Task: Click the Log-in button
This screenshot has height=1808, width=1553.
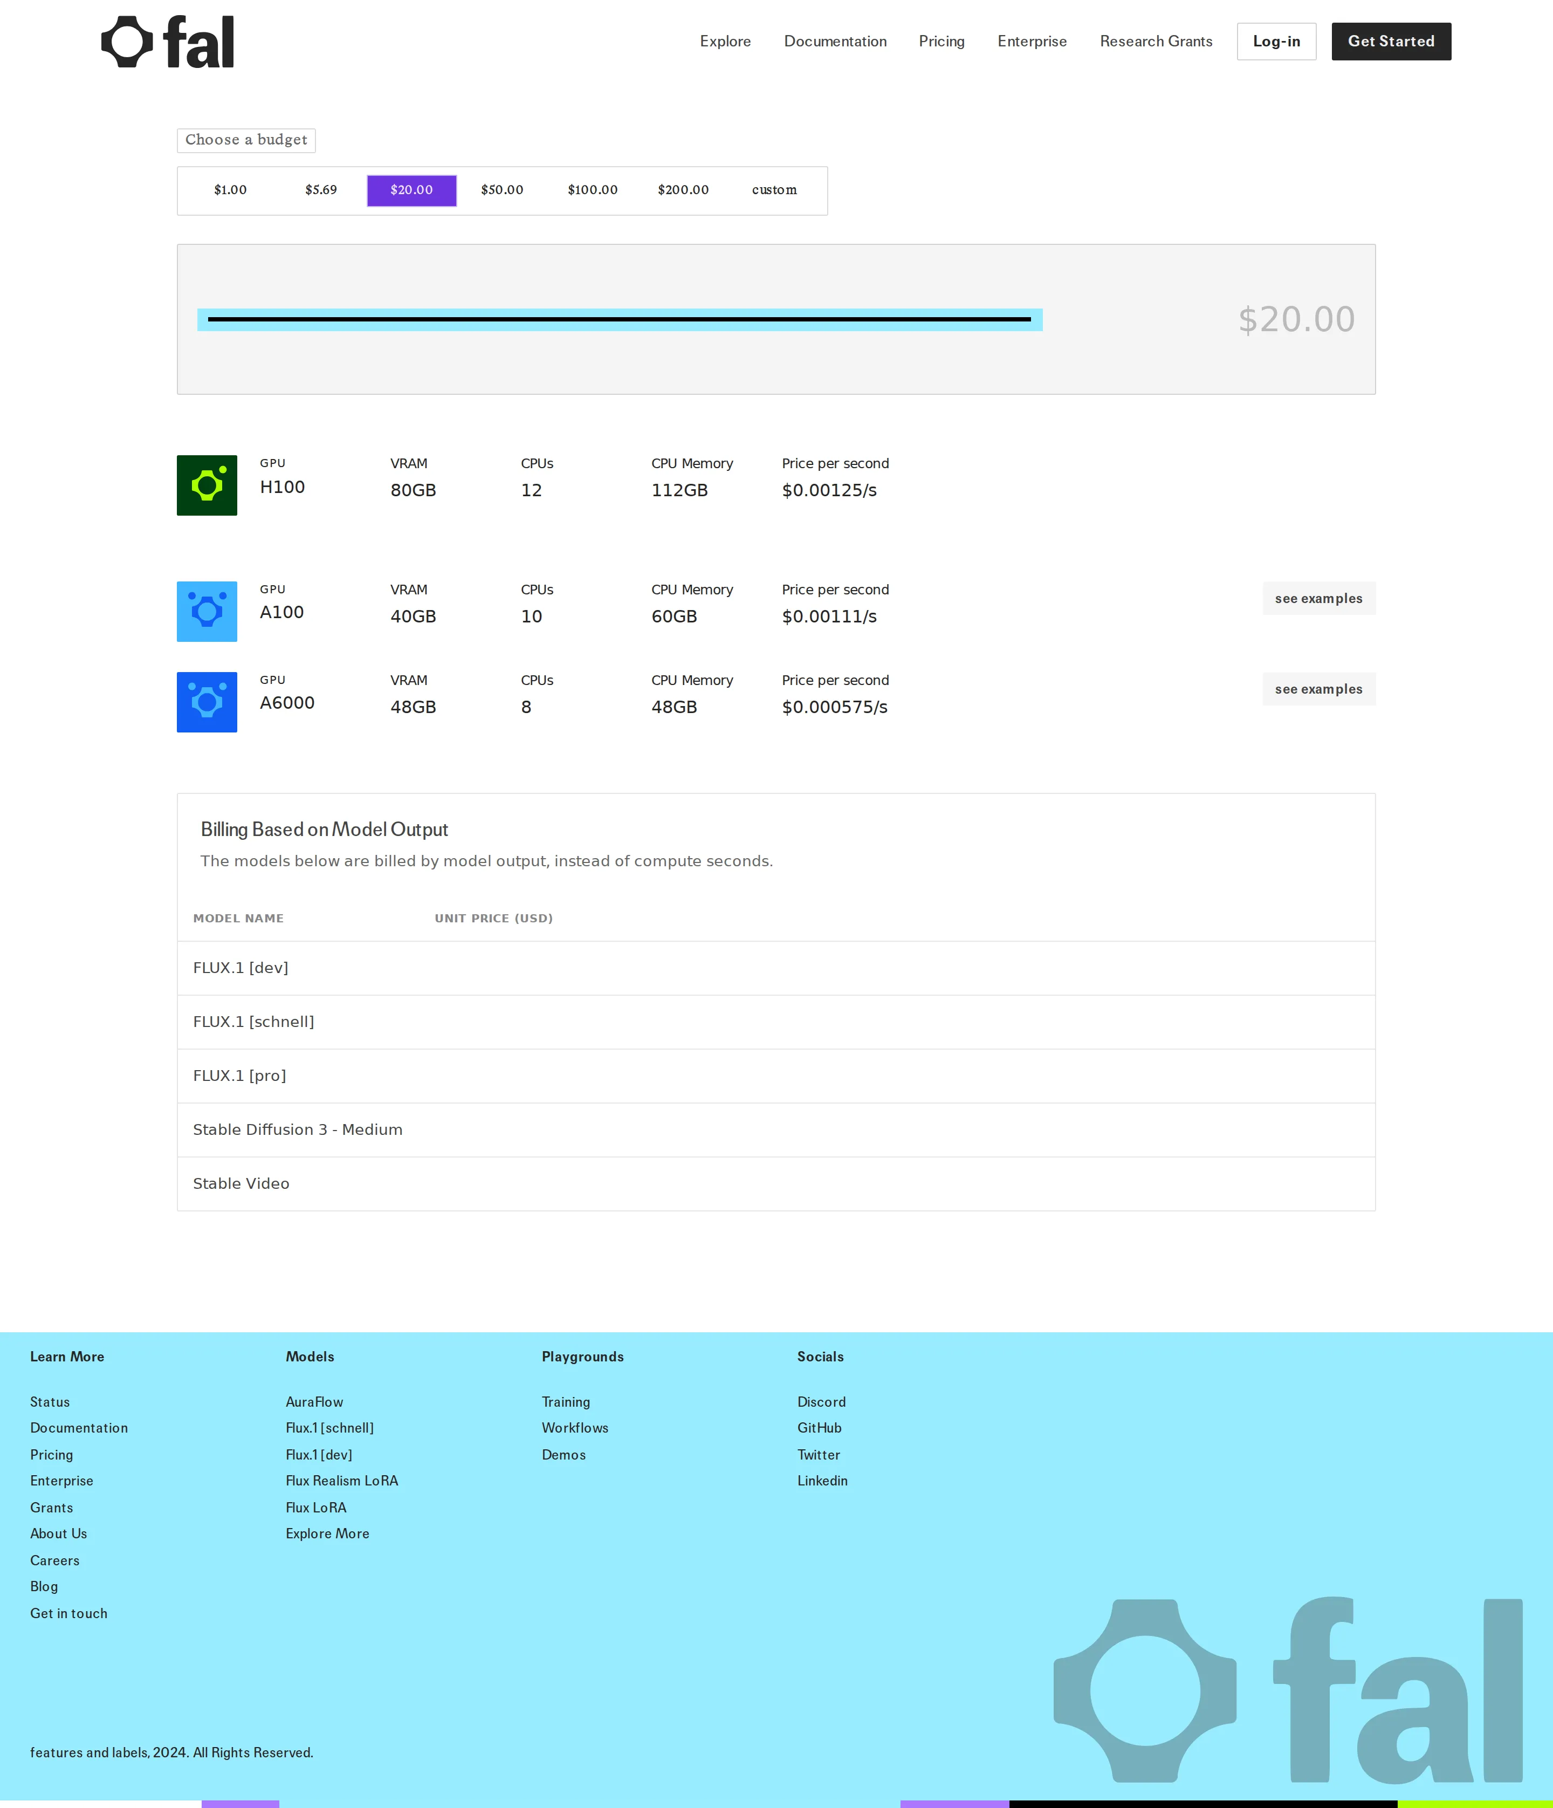Action: pos(1276,41)
